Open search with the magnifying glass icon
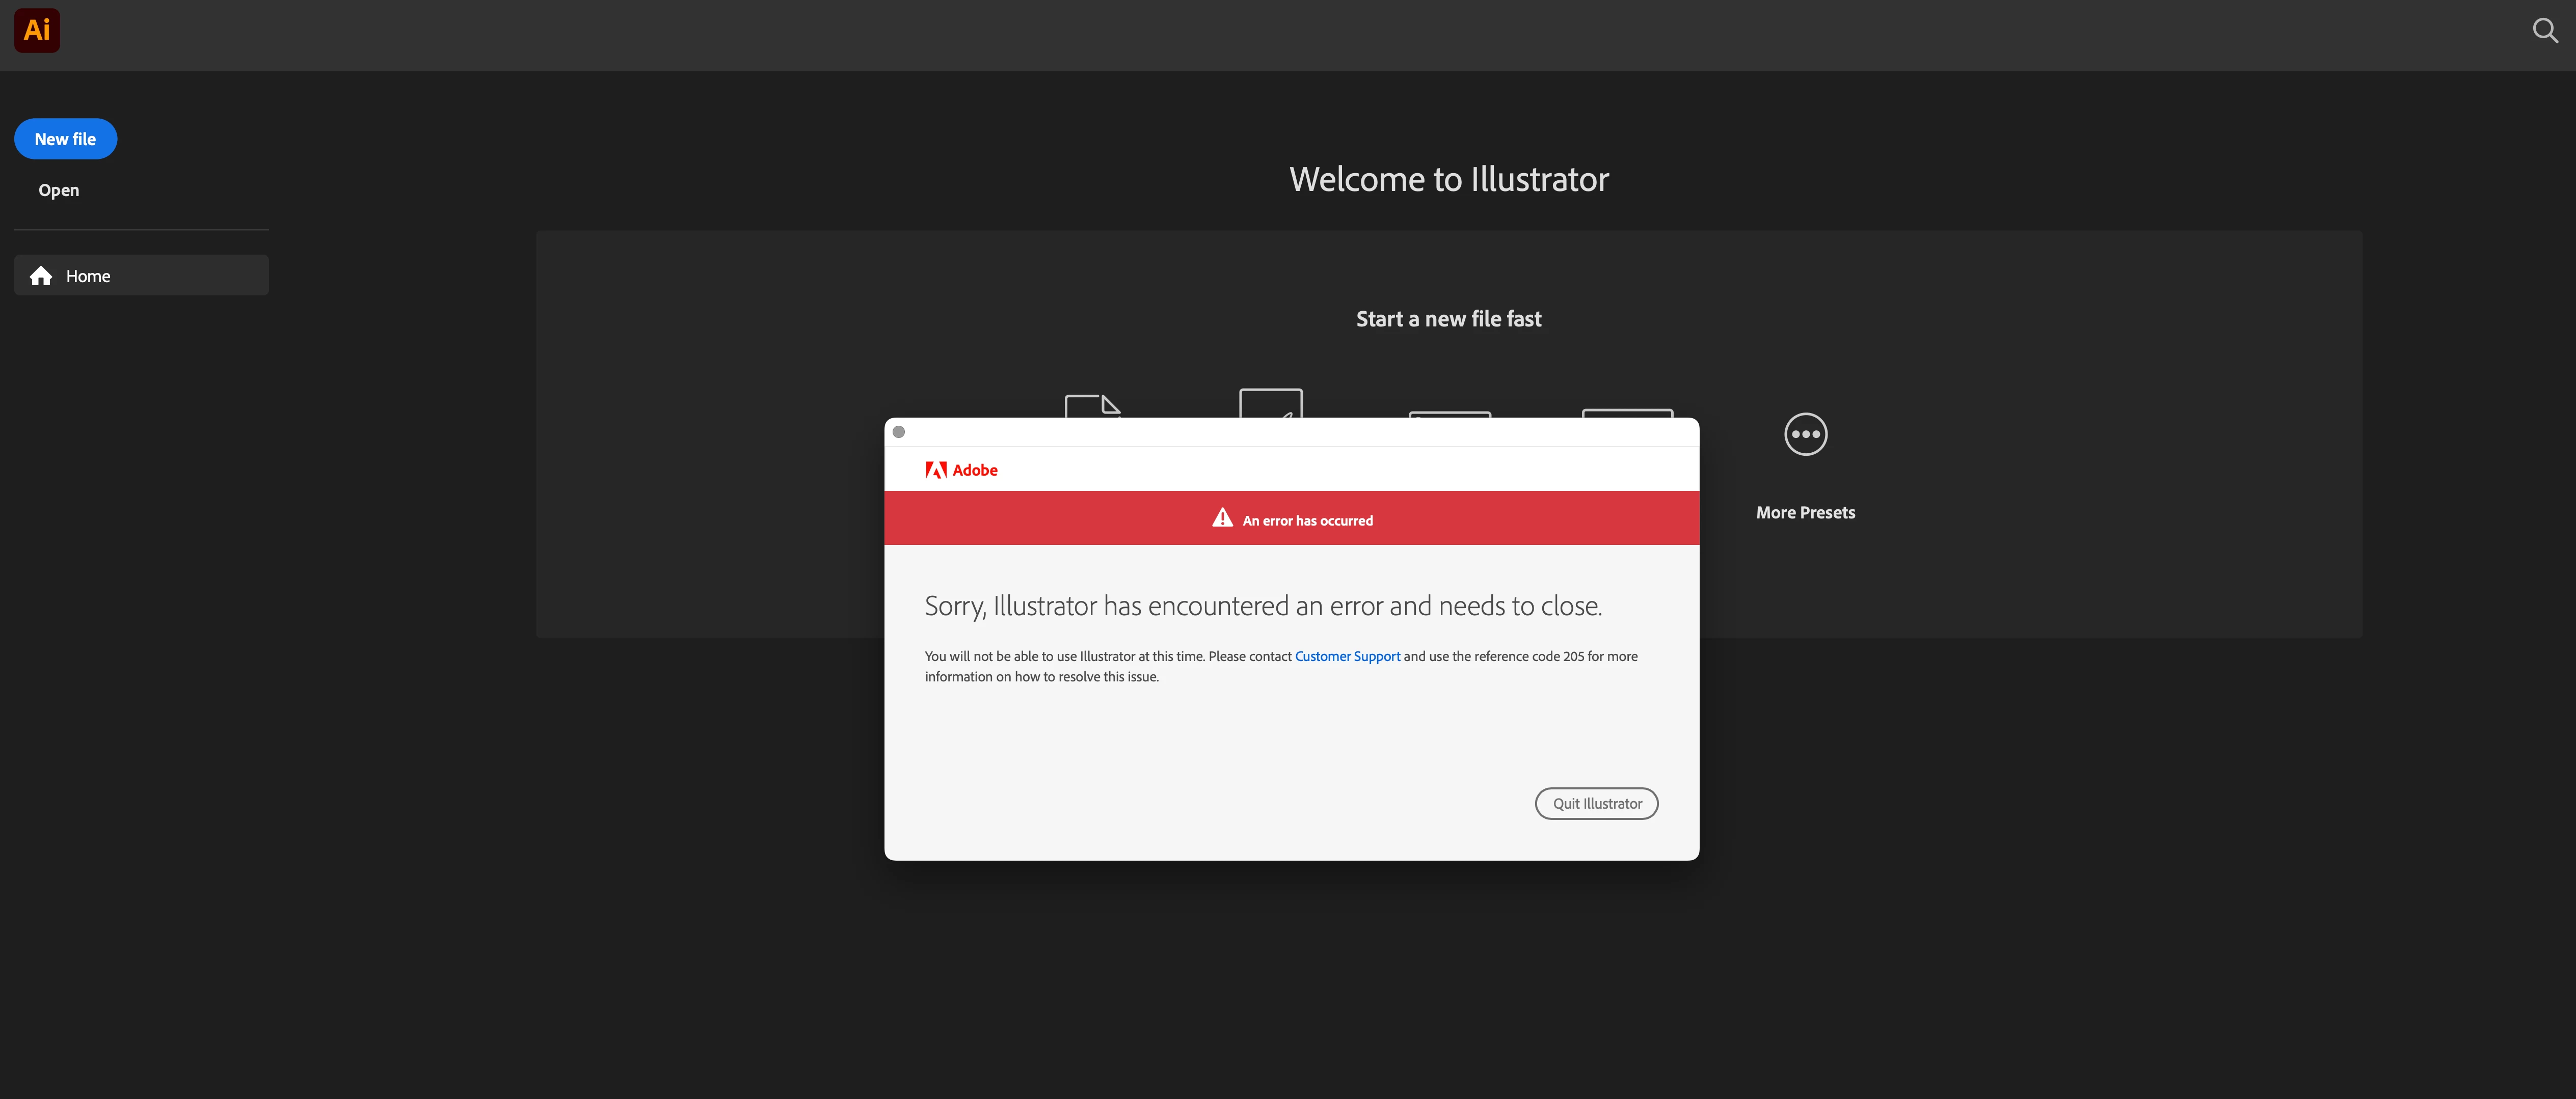 point(2544,31)
